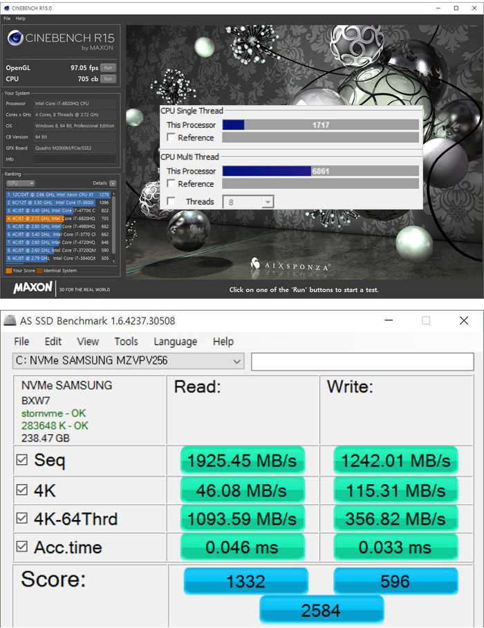Open AS SSD Edit menu
The image size is (484, 628).
pos(53,342)
